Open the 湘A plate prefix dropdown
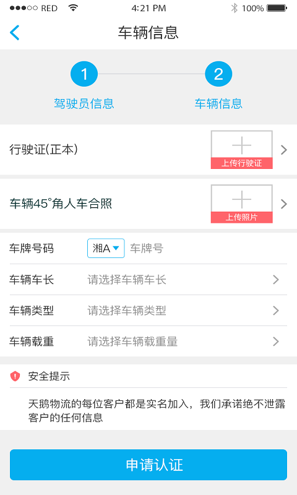 106,248
